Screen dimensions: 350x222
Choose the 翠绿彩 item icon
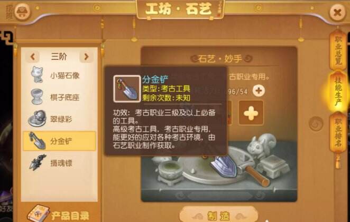(x=38, y=119)
